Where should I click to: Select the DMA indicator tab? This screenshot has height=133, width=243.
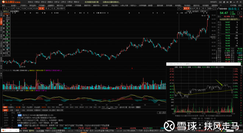click(x=112, y=107)
